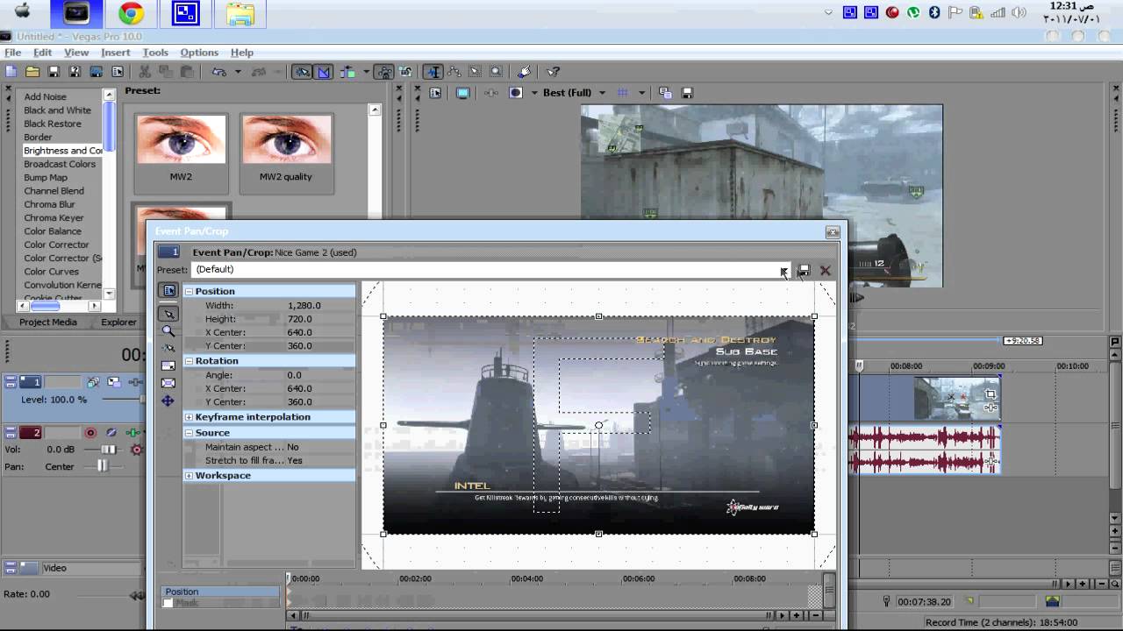
Task: Toggle Lock Aspect Ratio in Pan/Crop
Action: click(168, 365)
